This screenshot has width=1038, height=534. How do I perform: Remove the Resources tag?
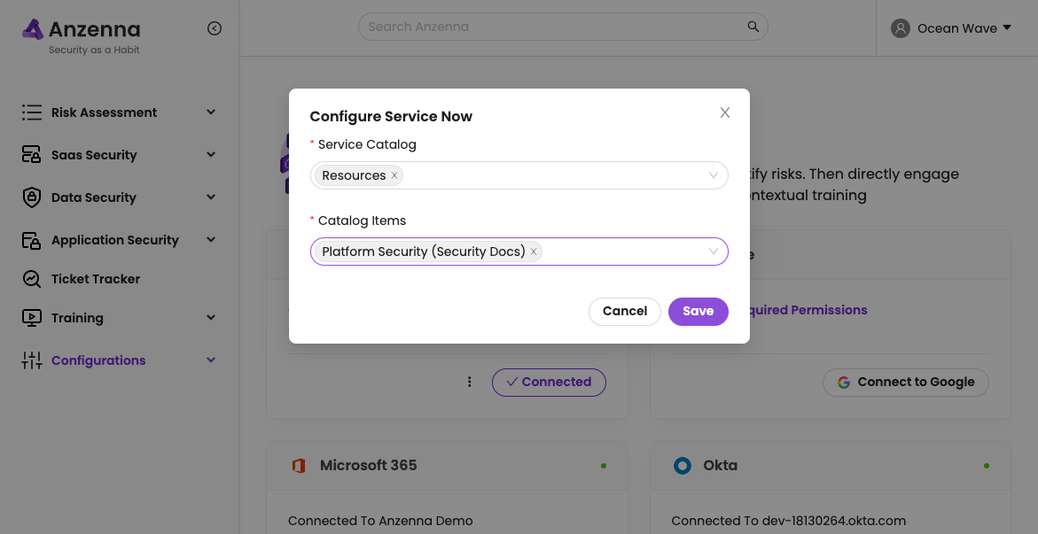[x=394, y=175]
